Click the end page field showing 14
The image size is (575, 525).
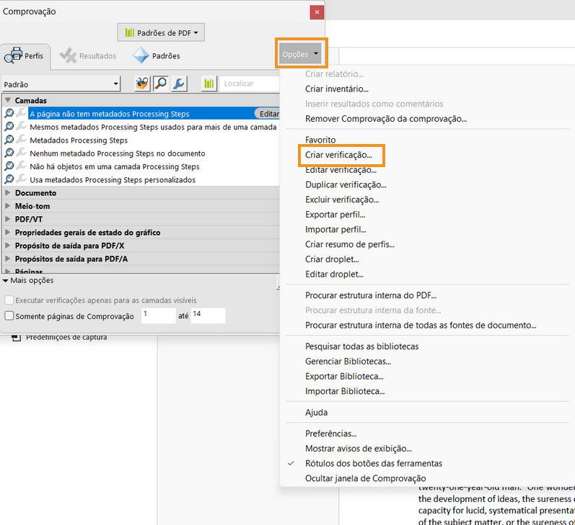pyautogui.click(x=208, y=315)
